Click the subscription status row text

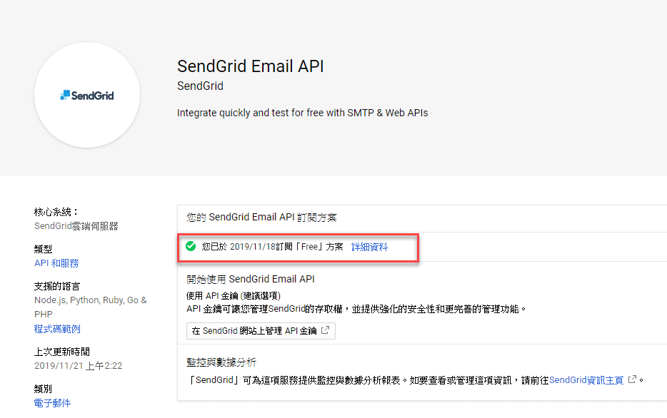(x=272, y=247)
